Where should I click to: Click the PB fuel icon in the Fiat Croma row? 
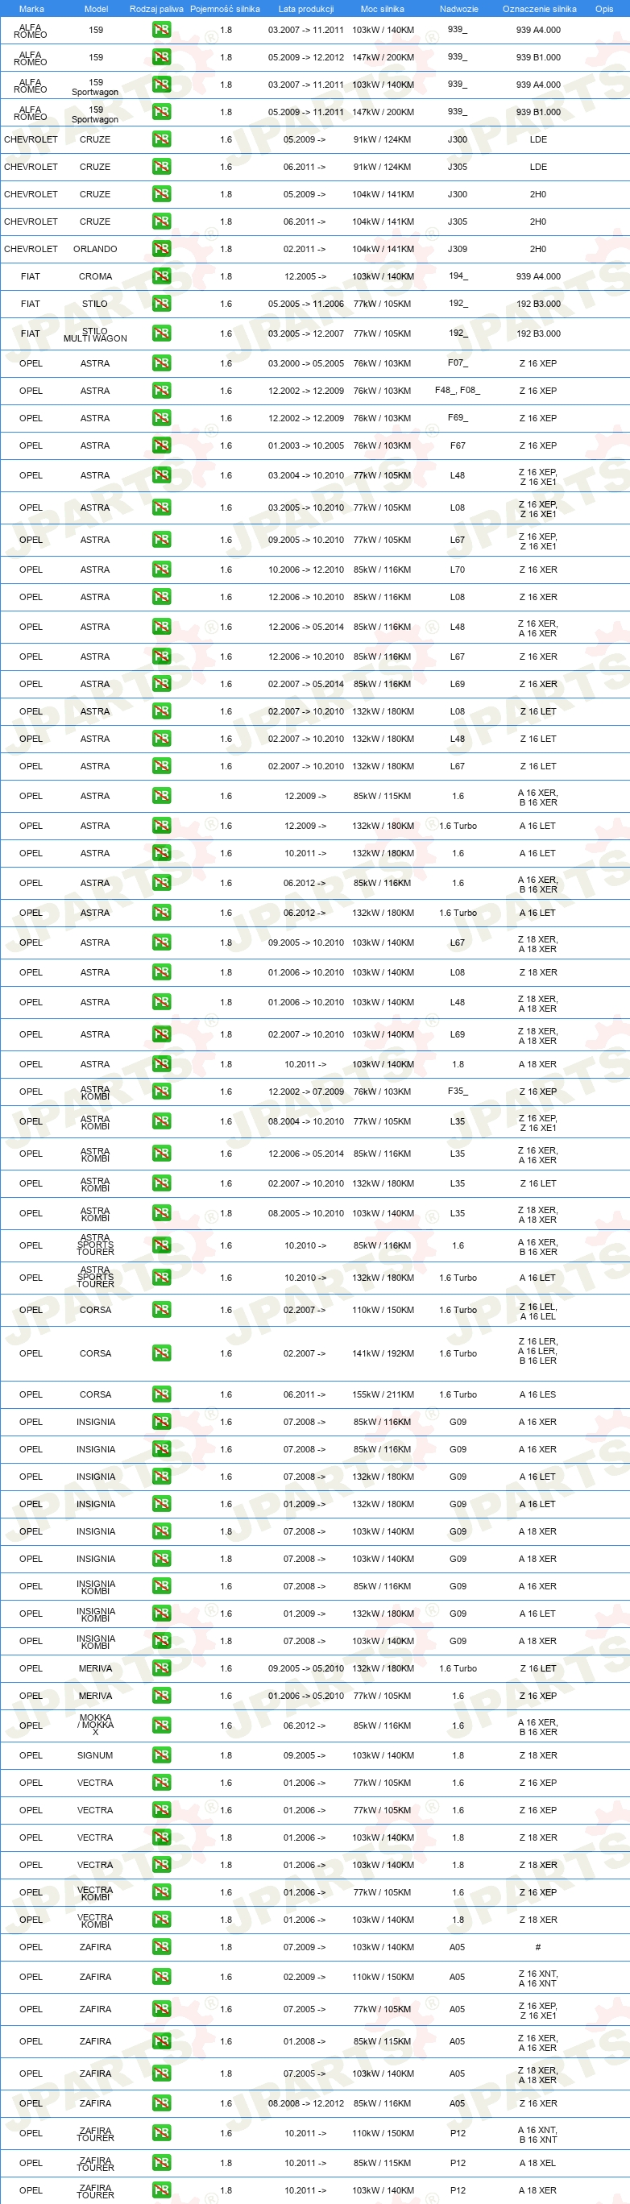coord(161,276)
